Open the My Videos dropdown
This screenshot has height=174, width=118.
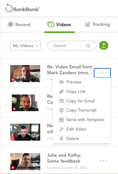(25, 45)
